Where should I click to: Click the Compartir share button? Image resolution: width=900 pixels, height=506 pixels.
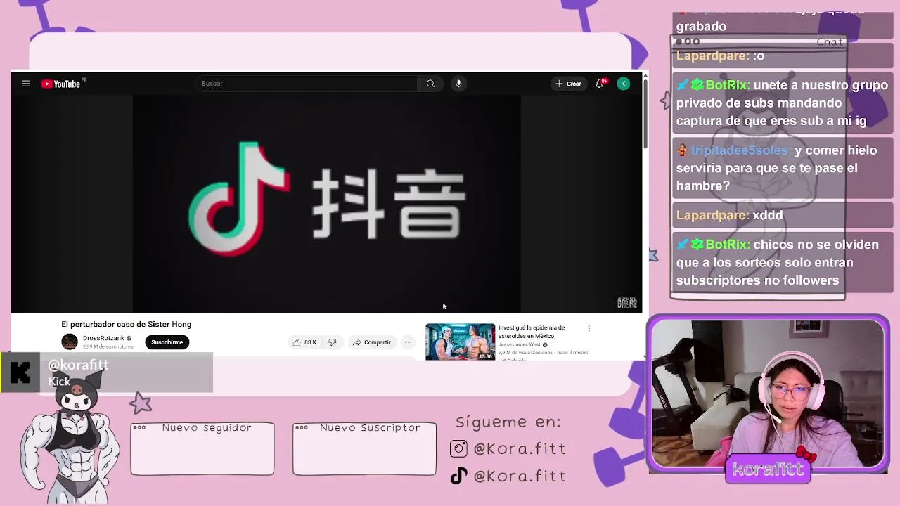(x=371, y=342)
